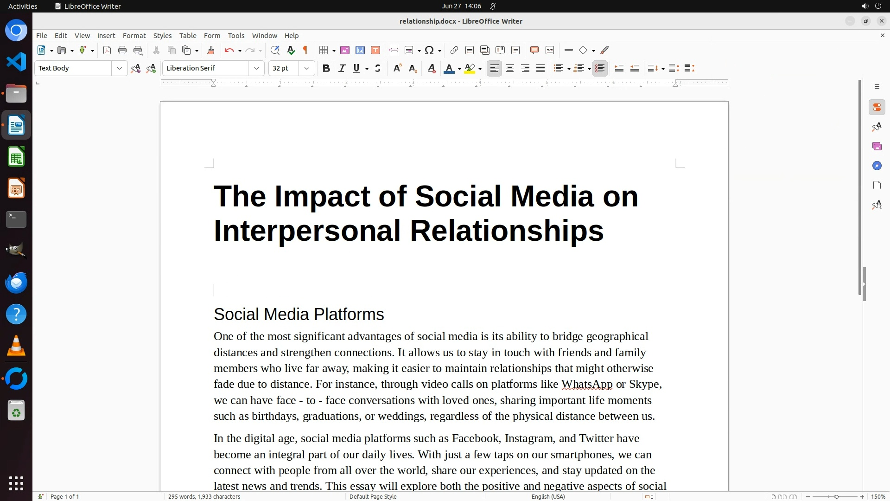Insert a table from the toolbar

tap(324, 51)
